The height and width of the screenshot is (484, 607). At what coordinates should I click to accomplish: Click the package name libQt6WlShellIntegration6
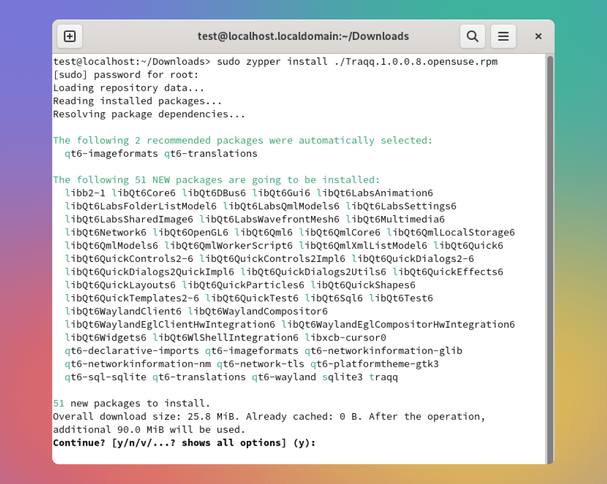coord(226,338)
